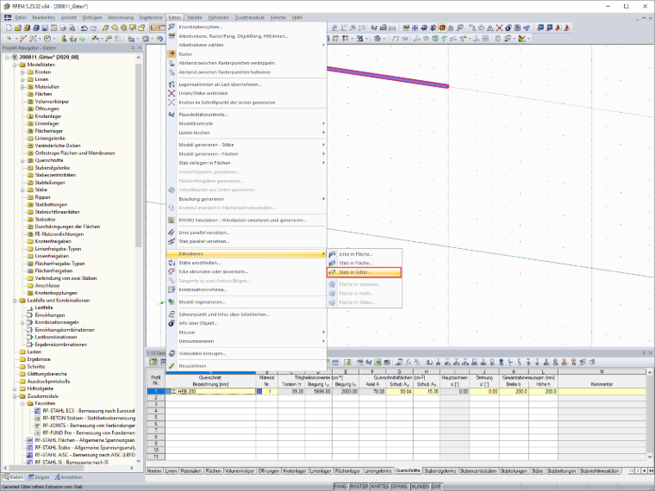Image resolution: width=655 pixels, height=491 pixels.
Task: Open dropdown arrow beside new node tool
Action: point(15,39)
